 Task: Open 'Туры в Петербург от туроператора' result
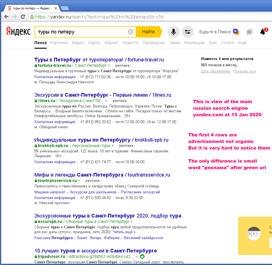pos(99,60)
